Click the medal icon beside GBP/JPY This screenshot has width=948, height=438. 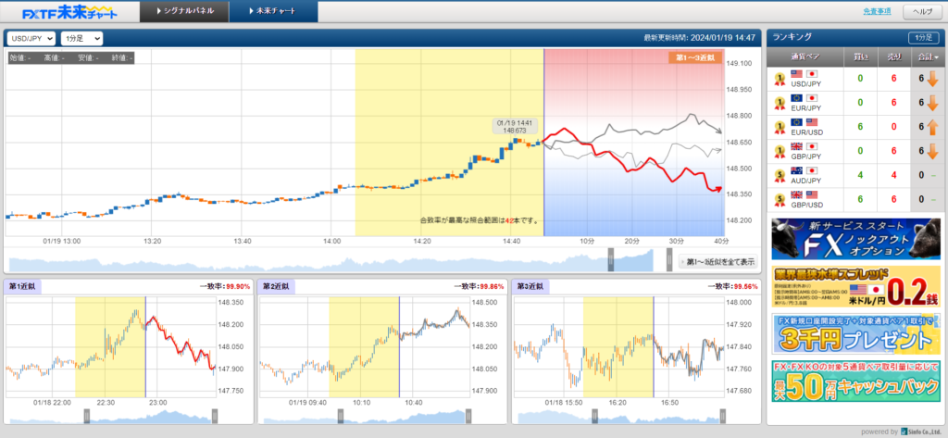(780, 151)
